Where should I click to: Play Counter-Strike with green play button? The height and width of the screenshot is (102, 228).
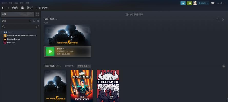pos(50,52)
